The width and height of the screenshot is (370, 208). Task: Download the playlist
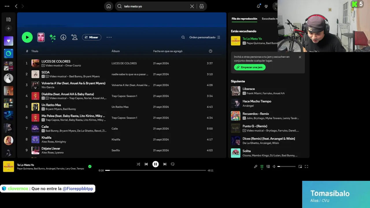click(x=63, y=37)
